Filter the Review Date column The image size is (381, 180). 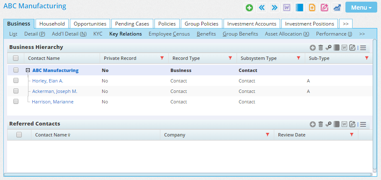[351, 135]
